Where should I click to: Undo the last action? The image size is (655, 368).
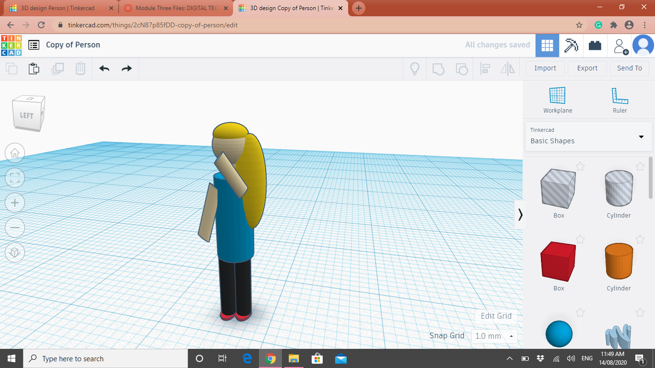pos(105,69)
